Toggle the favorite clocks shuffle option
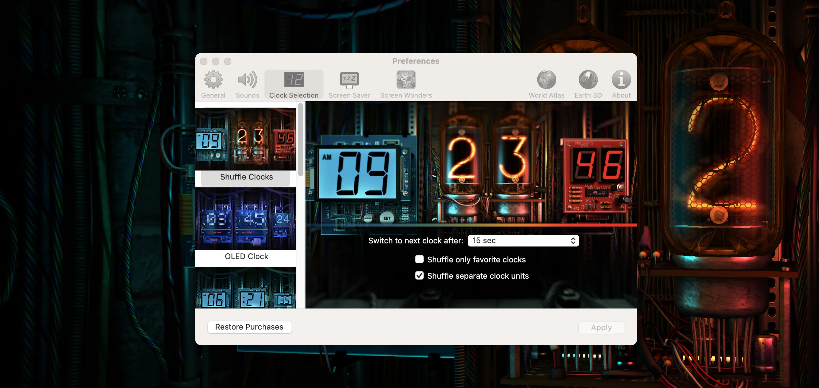819x388 pixels. pyautogui.click(x=419, y=259)
